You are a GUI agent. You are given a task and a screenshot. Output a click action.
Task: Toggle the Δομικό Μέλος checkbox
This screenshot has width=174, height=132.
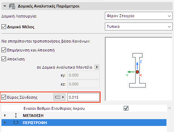[x=4, y=27]
